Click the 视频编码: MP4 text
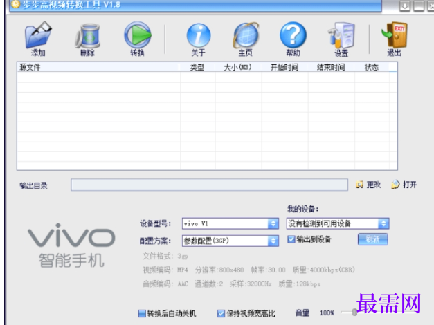 coord(165,270)
